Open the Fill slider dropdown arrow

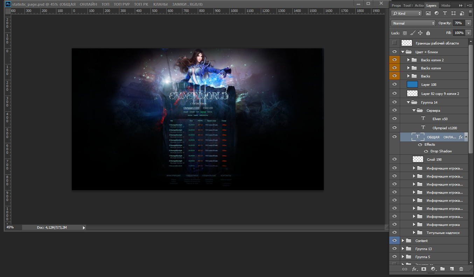469,33
